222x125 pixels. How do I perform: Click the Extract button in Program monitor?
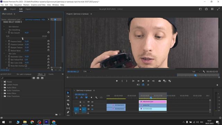[170, 81]
